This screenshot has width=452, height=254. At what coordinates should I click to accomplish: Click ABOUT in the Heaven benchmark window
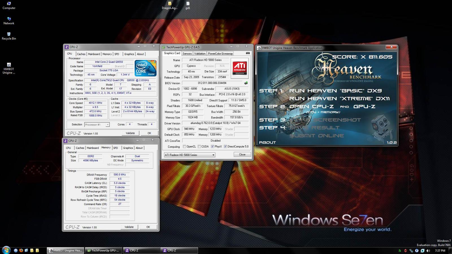(267, 142)
